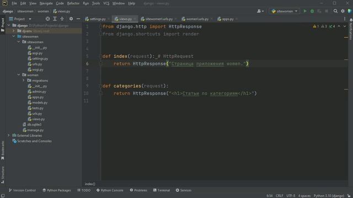The width and height of the screenshot is (353, 198).
Task: Open Services tool window
Action: click(x=184, y=190)
